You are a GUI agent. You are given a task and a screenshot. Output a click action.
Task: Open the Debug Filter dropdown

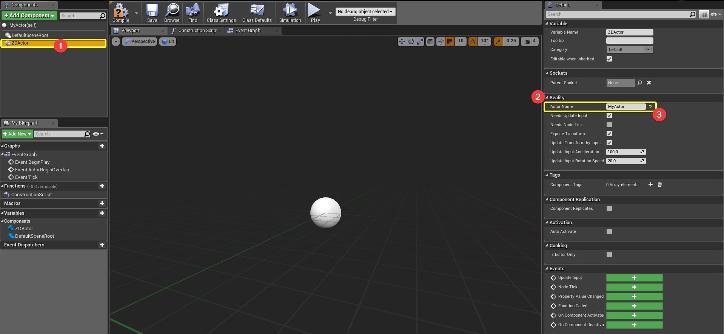[x=365, y=12]
